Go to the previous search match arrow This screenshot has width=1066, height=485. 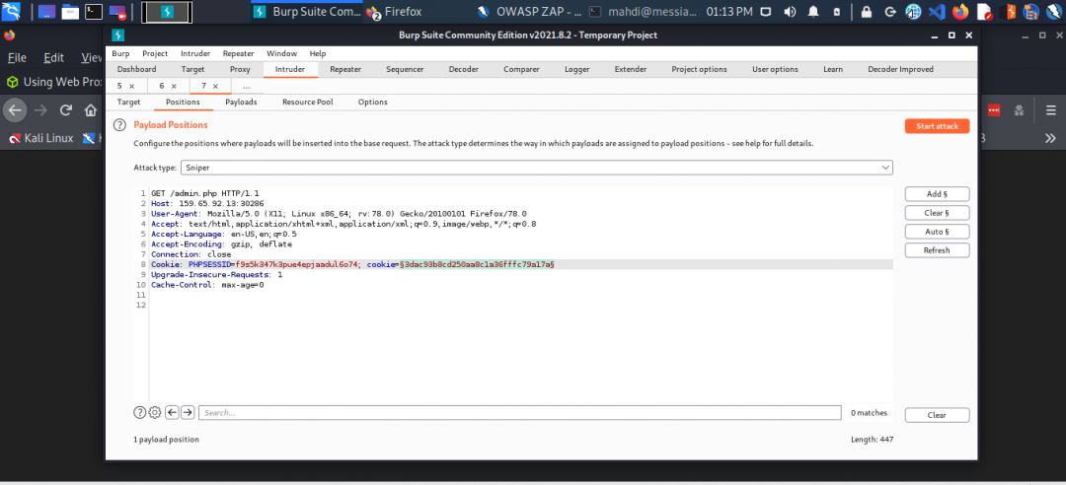pyautogui.click(x=172, y=412)
